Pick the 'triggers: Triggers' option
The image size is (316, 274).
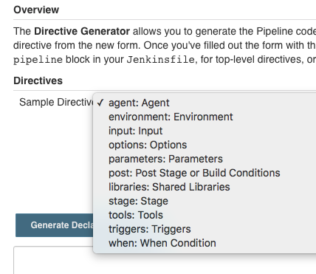coord(205,229)
